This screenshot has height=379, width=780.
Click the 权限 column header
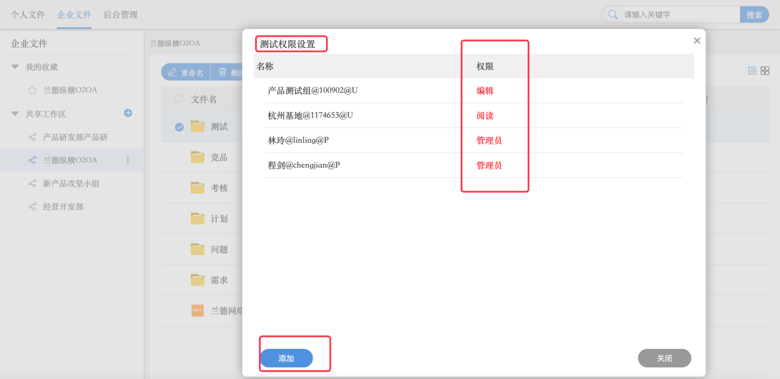pyautogui.click(x=485, y=66)
